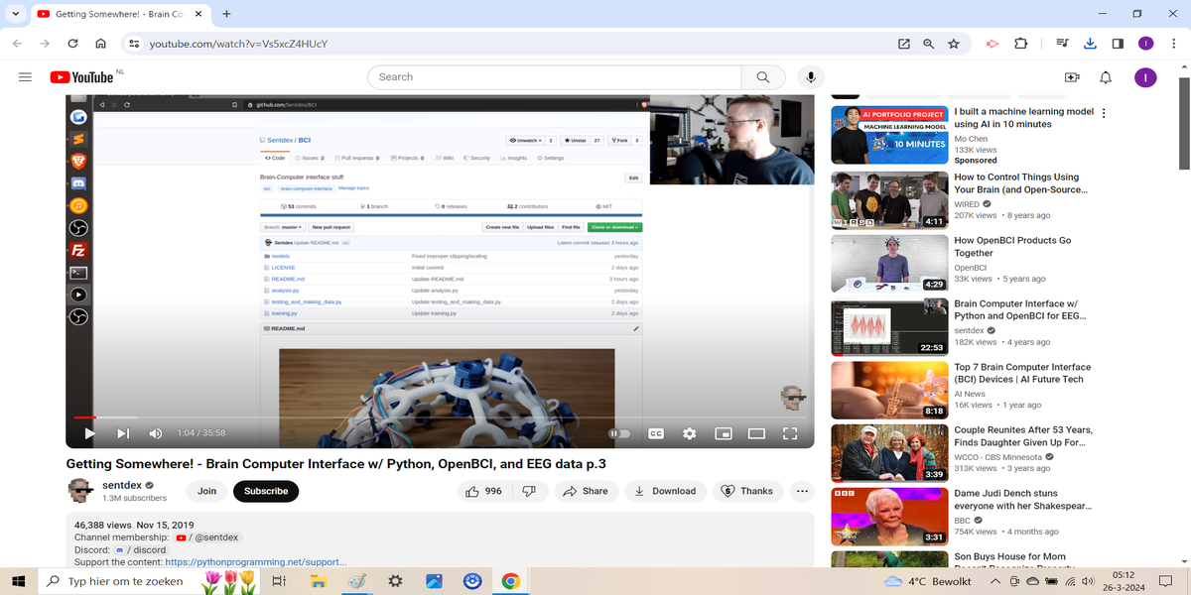Open WIRED Control Things thumbnail
Viewport: 1191px width, 595px height.
(889, 200)
